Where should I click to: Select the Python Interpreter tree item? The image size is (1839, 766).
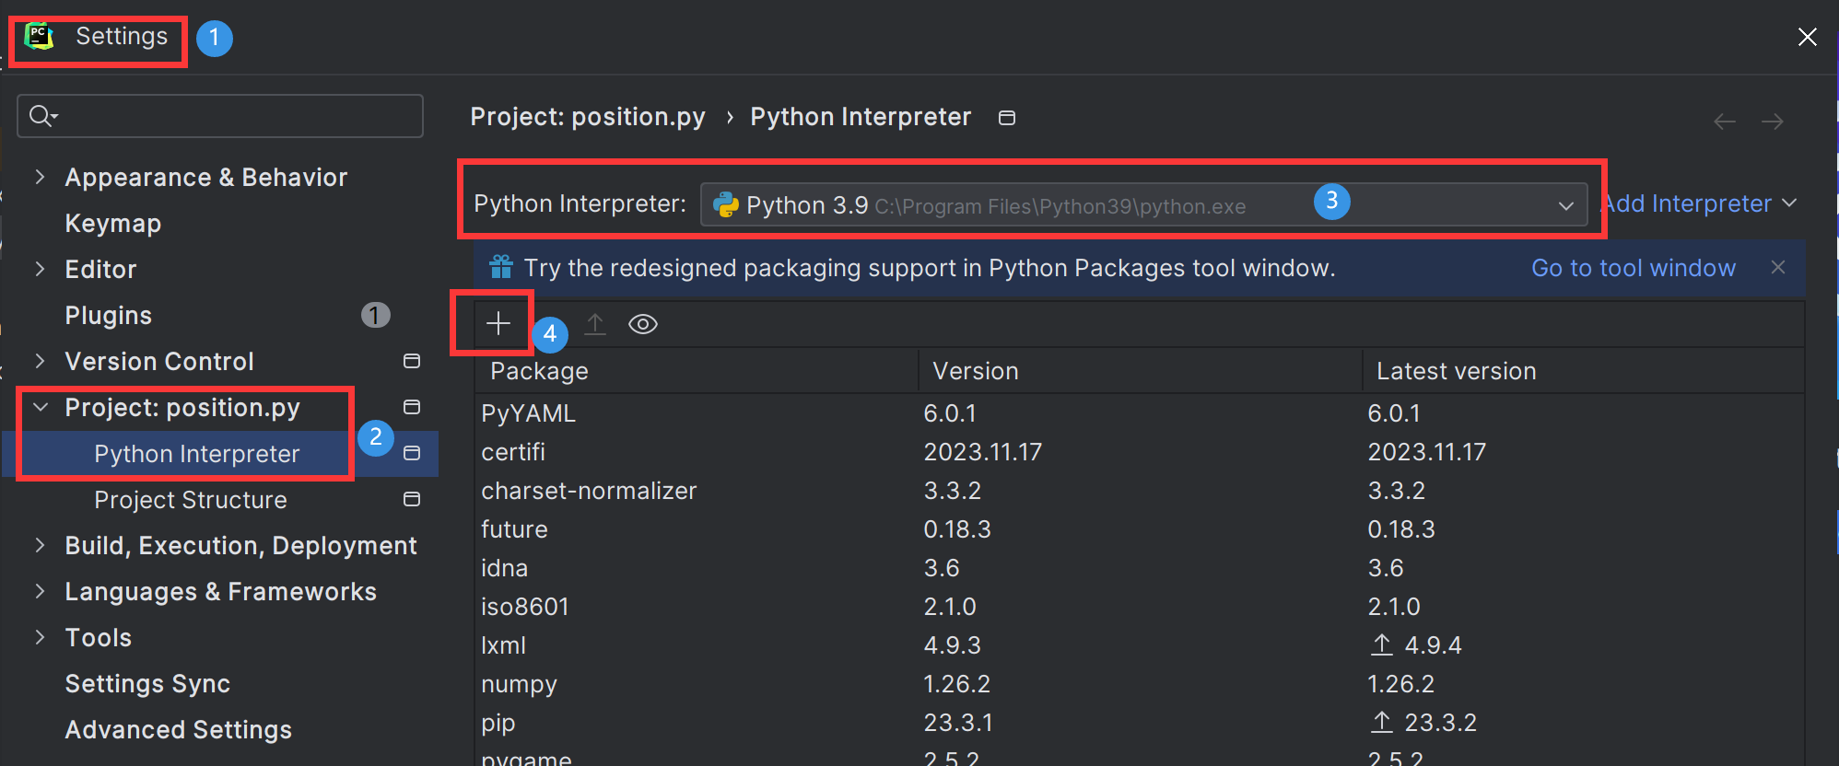tap(197, 454)
